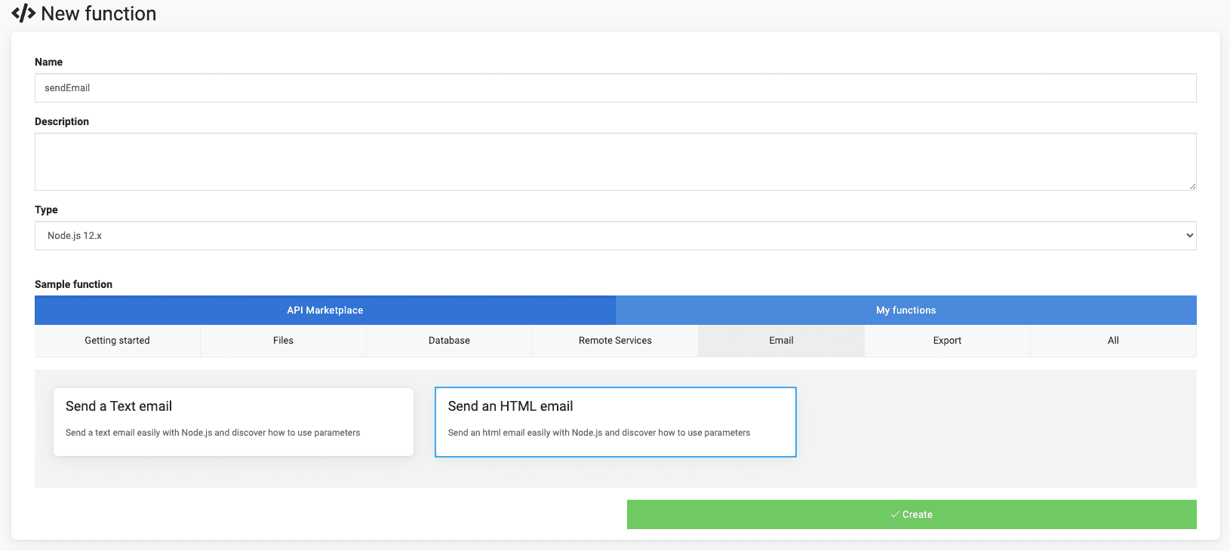The width and height of the screenshot is (1230, 551).
Task: Click the 'Sample function' label
Action: tap(73, 284)
